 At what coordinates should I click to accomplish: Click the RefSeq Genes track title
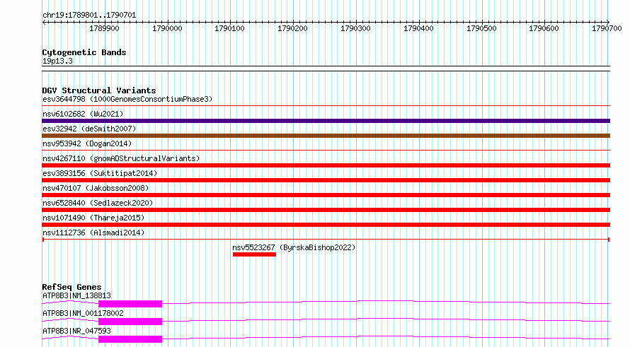(x=71, y=287)
